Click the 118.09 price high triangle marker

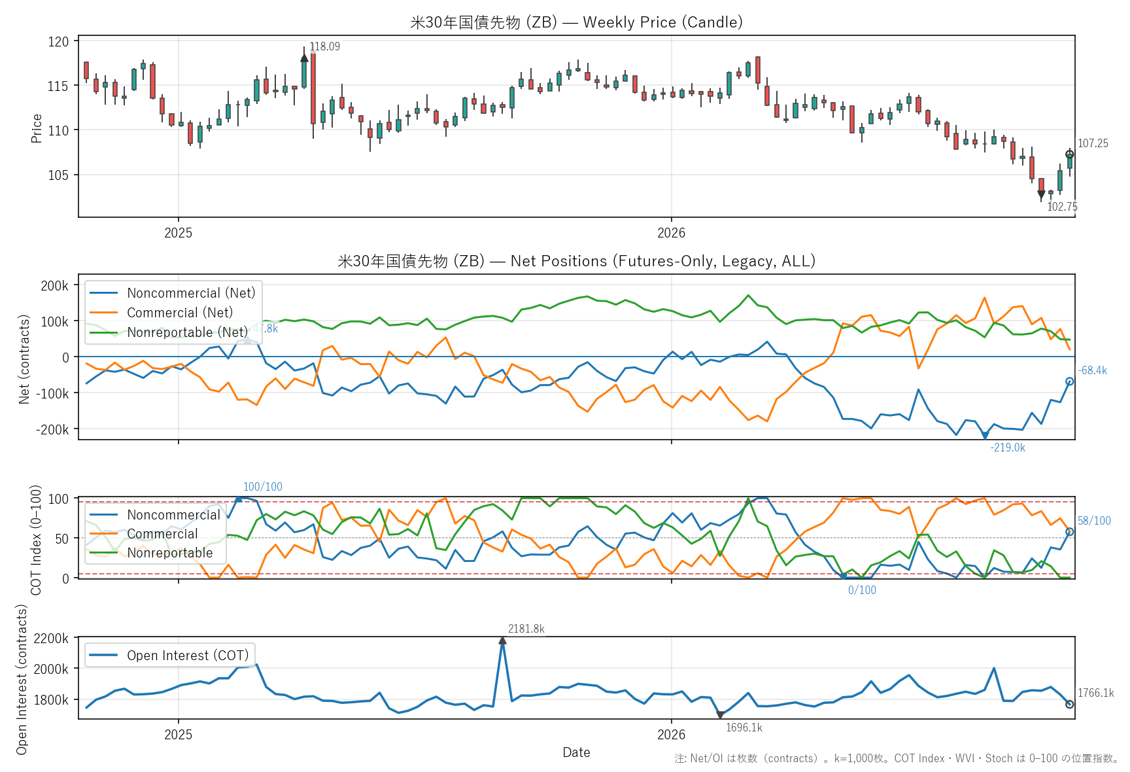(304, 58)
